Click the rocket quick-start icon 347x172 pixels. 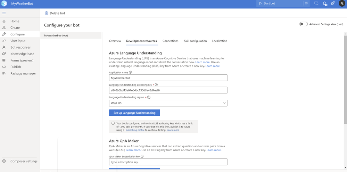pyautogui.click(x=333, y=3)
